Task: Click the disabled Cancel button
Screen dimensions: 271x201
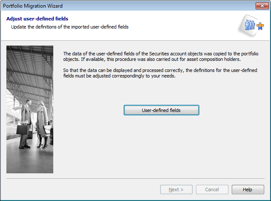Action: click(212, 190)
